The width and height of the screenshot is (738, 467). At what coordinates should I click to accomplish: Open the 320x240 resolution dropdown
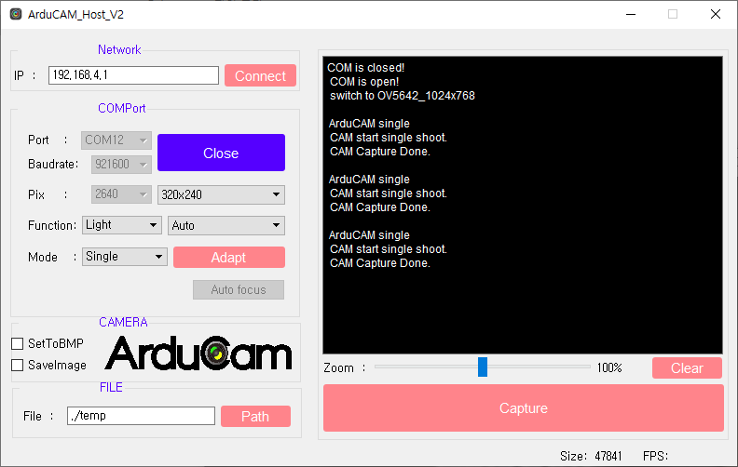(x=221, y=194)
